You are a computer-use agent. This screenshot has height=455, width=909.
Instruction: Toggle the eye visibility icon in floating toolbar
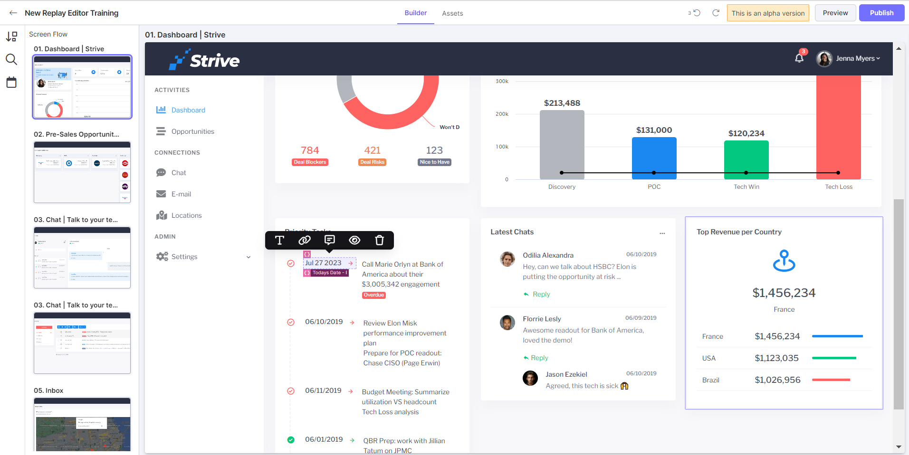[x=354, y=240]
